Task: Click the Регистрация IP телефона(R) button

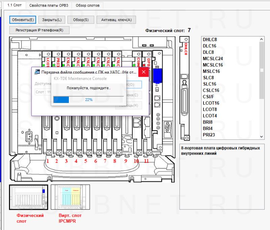Action: (39, 30)
